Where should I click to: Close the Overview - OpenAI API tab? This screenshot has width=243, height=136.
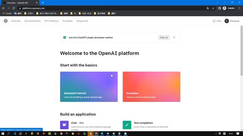click(37, 3)
